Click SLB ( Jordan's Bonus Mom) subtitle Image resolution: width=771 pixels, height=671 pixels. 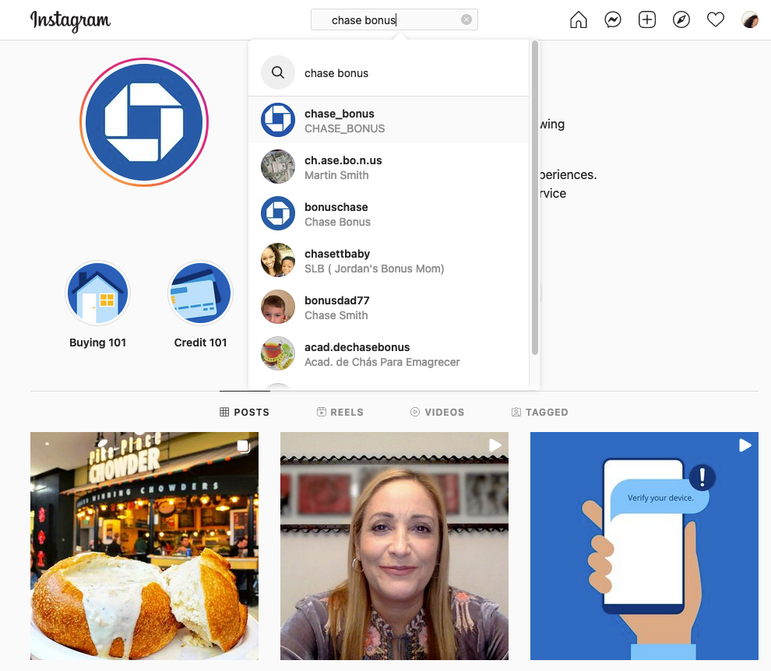[374, 269]
